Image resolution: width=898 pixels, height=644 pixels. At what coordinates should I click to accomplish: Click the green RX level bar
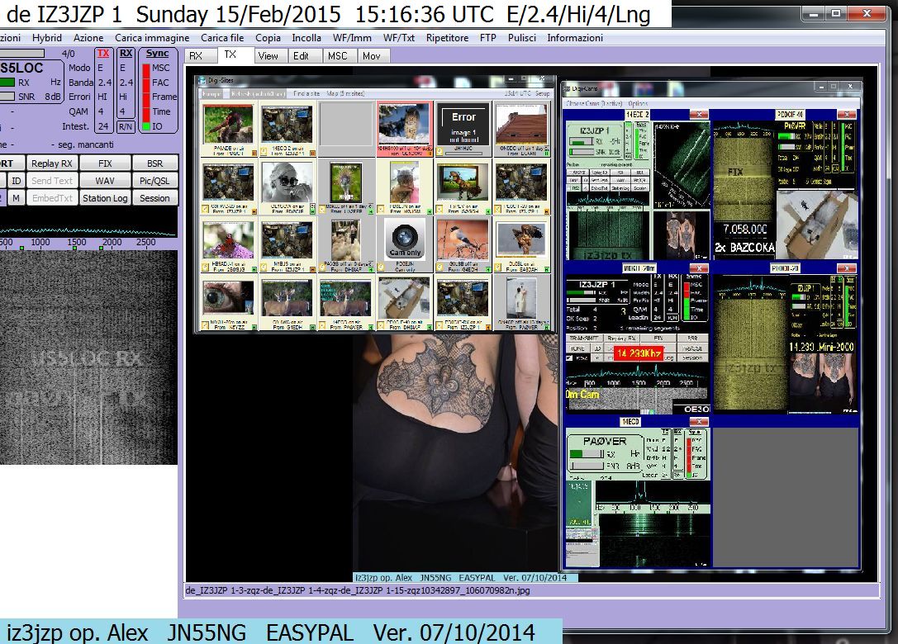click(7, 83)
